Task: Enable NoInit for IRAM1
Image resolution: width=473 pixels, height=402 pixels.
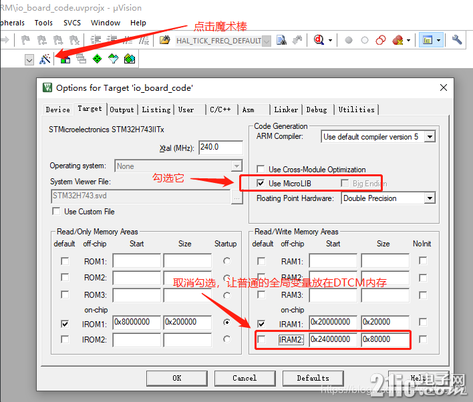Action: [x=423, y=322]
